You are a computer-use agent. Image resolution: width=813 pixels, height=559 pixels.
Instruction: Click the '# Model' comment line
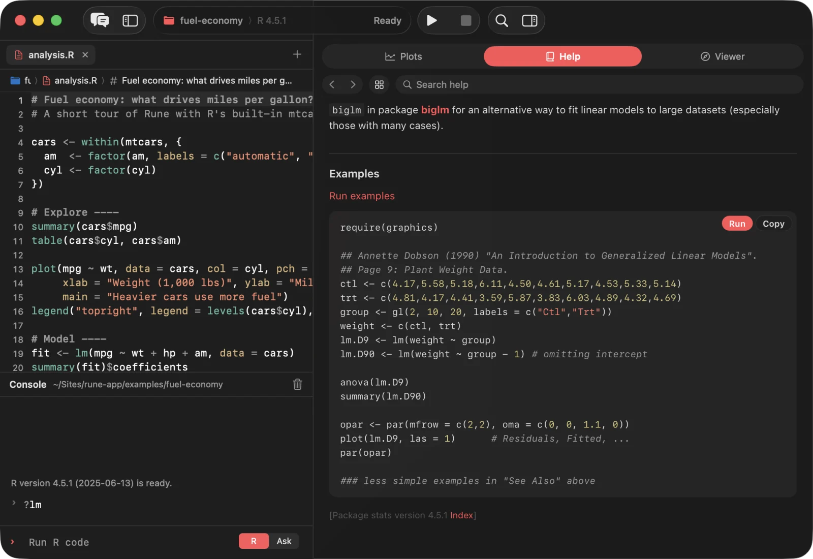69,339
